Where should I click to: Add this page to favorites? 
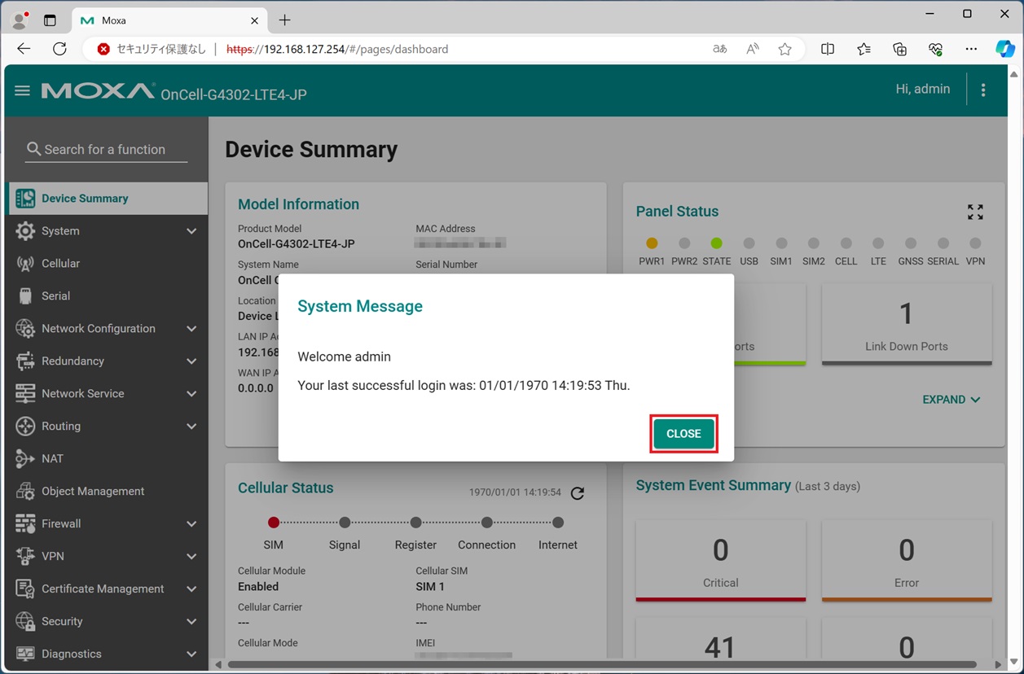[x=784, y=49]
